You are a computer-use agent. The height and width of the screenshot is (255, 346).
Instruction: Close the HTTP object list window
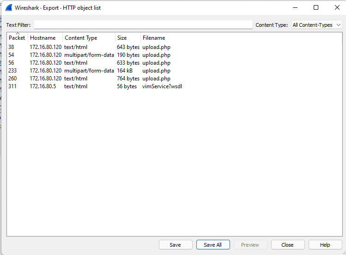coord(337,7)
